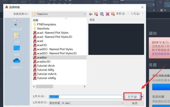
Task: Create a new folder icon
Action: click(113, 14)
